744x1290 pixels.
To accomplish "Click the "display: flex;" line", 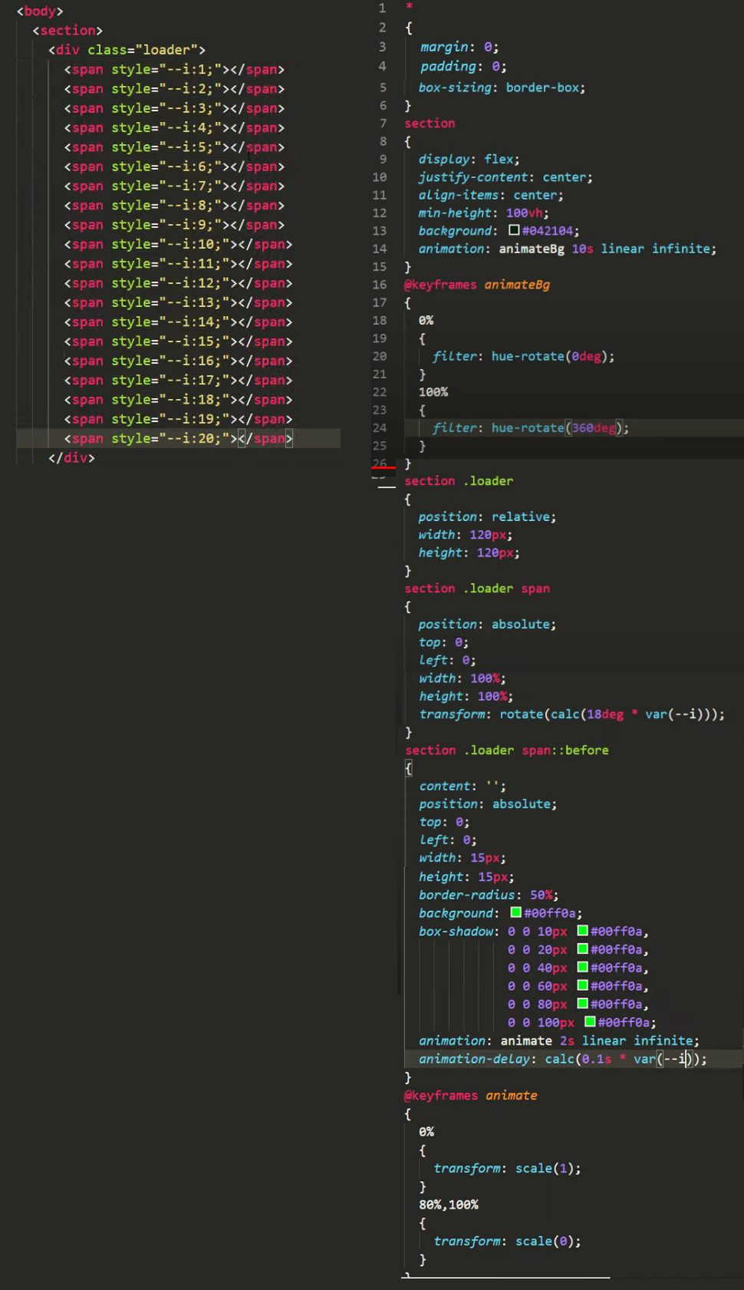I will 469,159.
